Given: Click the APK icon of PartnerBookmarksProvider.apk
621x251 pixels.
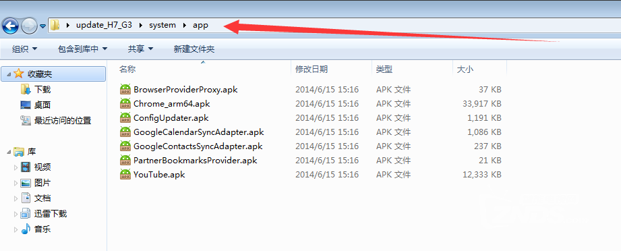Looking at the screenshot, I should click(x=125, y=160).
